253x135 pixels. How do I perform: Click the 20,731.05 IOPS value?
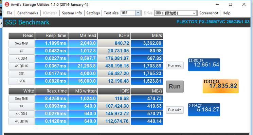click(x=114, y=51)
